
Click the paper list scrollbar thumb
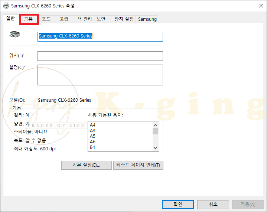click(x=155, y=131)
